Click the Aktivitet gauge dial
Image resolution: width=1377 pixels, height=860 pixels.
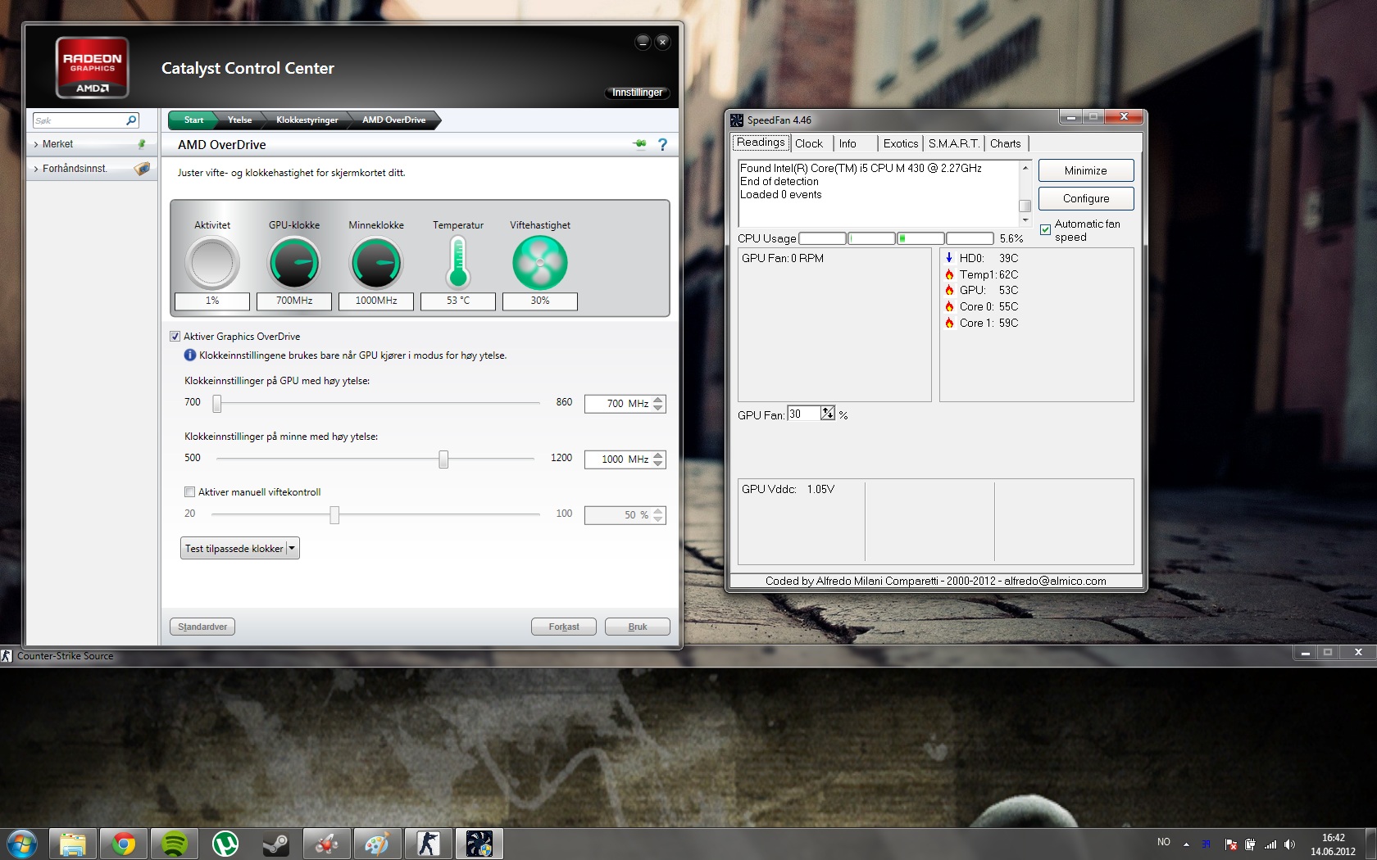[212, 263]
